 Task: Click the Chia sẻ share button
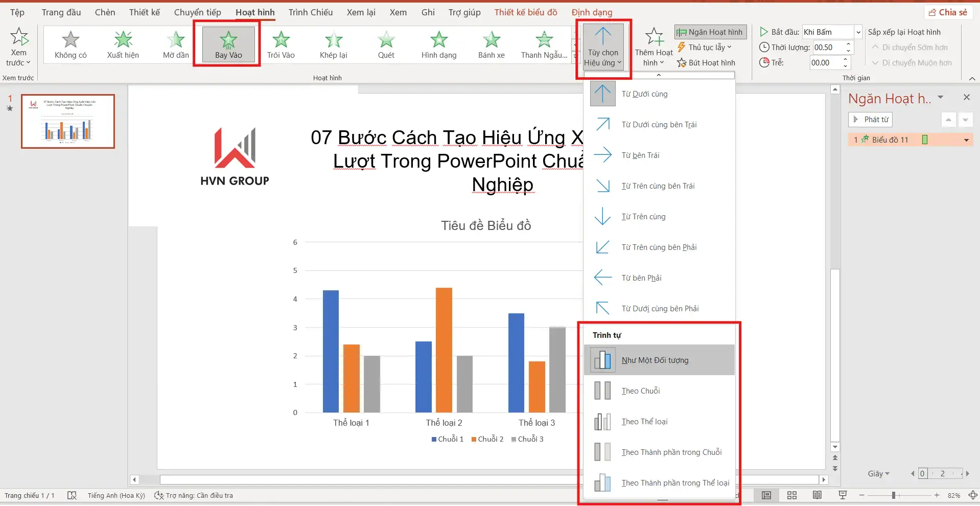(948, 12)
